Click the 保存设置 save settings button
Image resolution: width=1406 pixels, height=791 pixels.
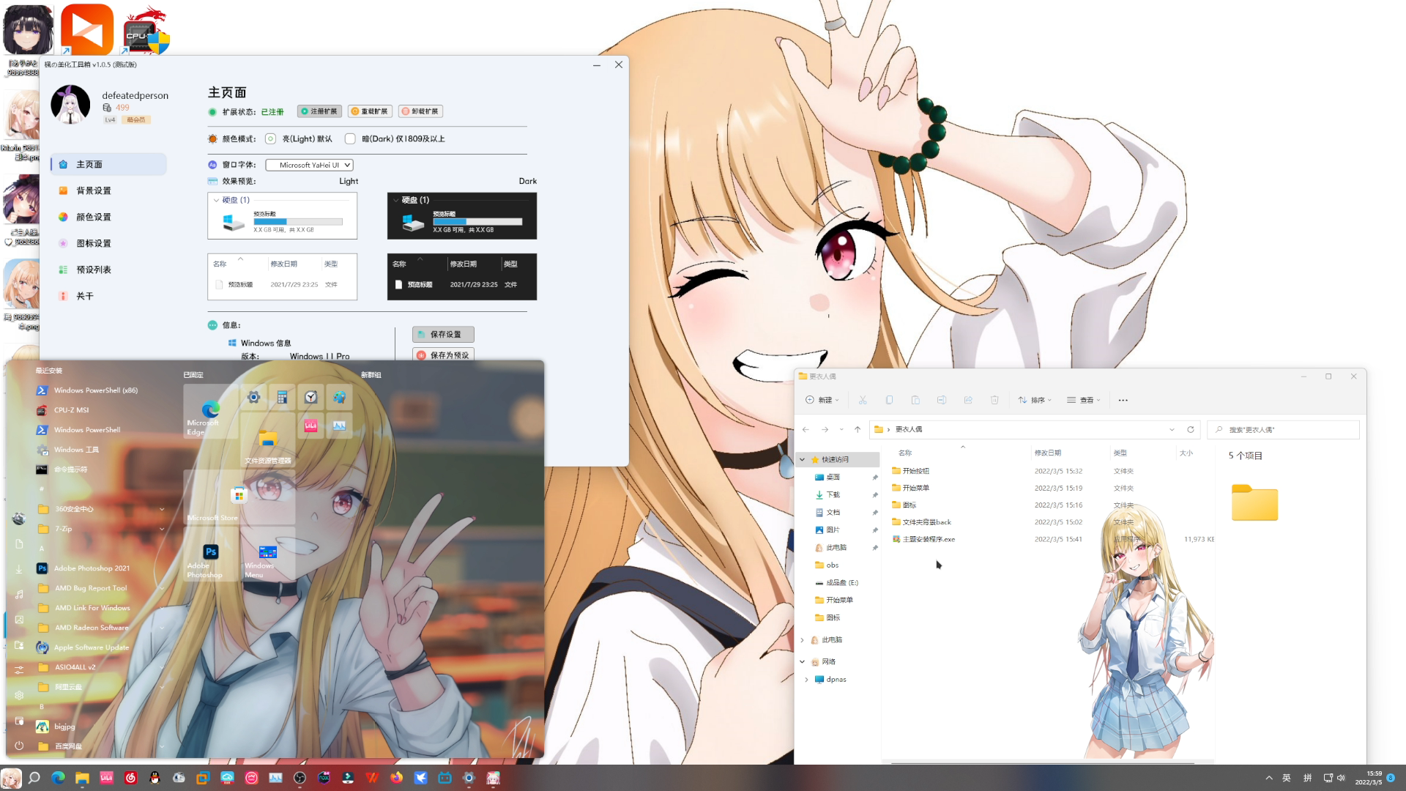click(x=443, y=334)
